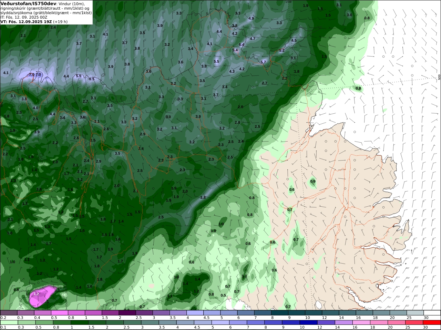Click the 'Veðurstofan/IS750dev' map title

coord(28,3)
